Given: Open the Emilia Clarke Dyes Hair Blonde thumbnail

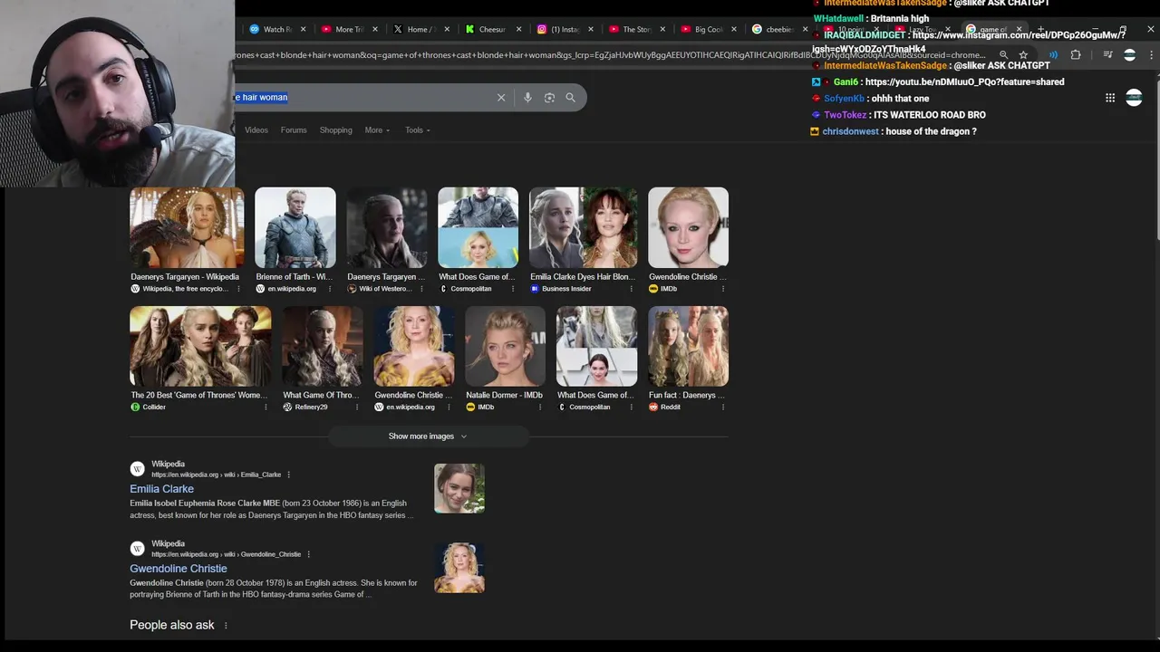Looking at the screenshot, I should [584, 227].
